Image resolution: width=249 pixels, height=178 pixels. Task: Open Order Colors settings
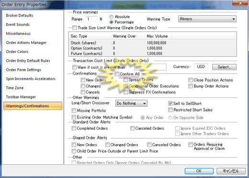tap(17, 52)
